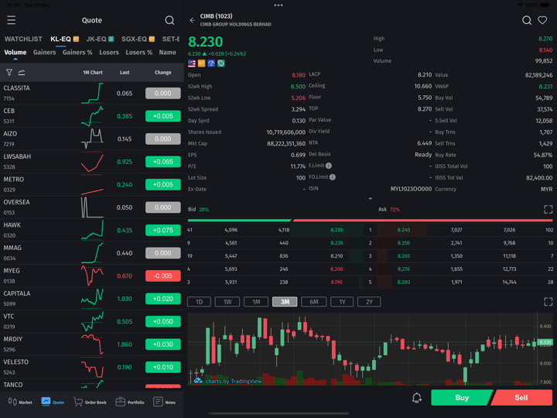Open the hamburger menu
557x418 pixels.
11,20
